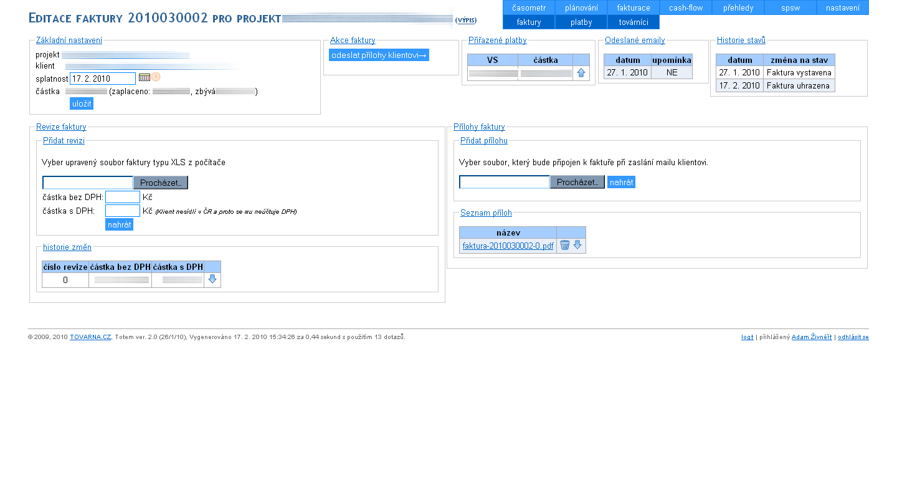Image resolution: width=897 pixels, height=493 pixels.
Task: Focus the splatnost date input field
Action: click(103, 79)
